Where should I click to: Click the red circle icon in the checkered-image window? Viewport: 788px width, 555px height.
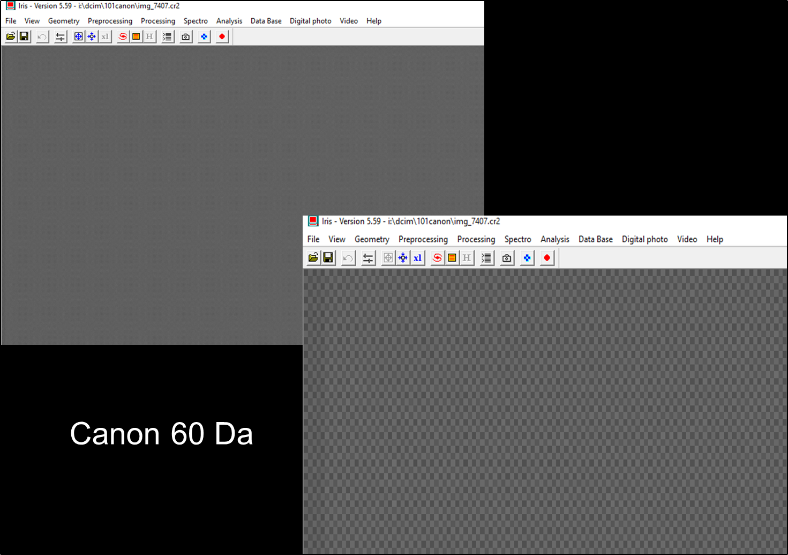547,258
